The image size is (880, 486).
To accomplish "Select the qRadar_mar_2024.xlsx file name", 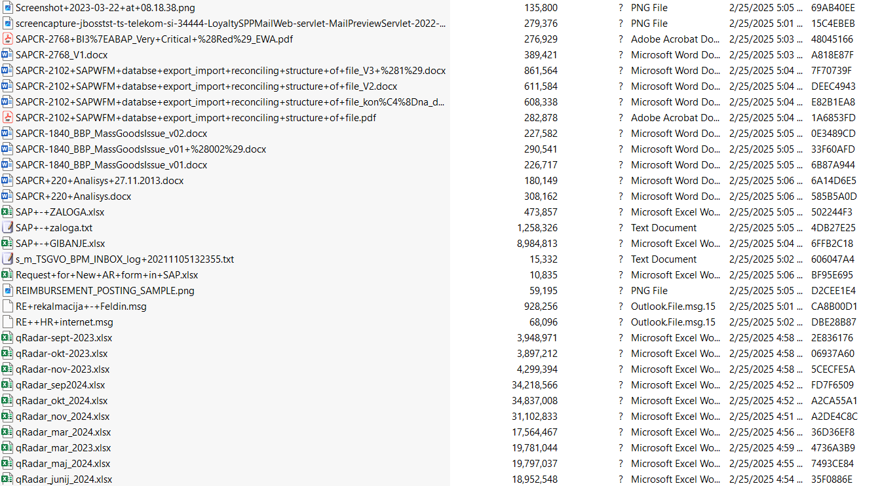I will point(64,432).
